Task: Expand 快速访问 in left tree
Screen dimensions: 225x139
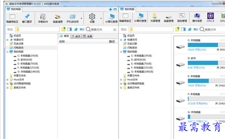Action: pyautogui.click(x=7, y=40)
